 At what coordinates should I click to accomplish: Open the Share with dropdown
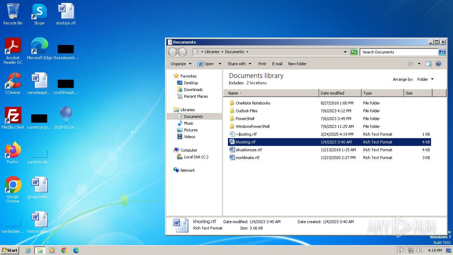pyautogui.click(x=240, y=64)
